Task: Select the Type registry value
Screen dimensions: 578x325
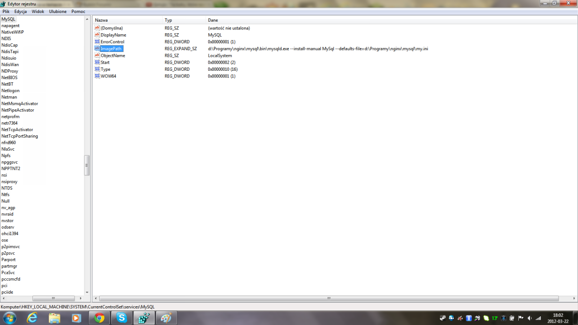Action: [105, 69]
